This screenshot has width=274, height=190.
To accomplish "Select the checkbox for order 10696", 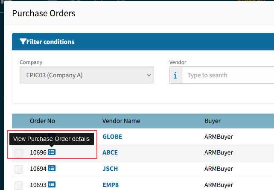I will 19,153.
